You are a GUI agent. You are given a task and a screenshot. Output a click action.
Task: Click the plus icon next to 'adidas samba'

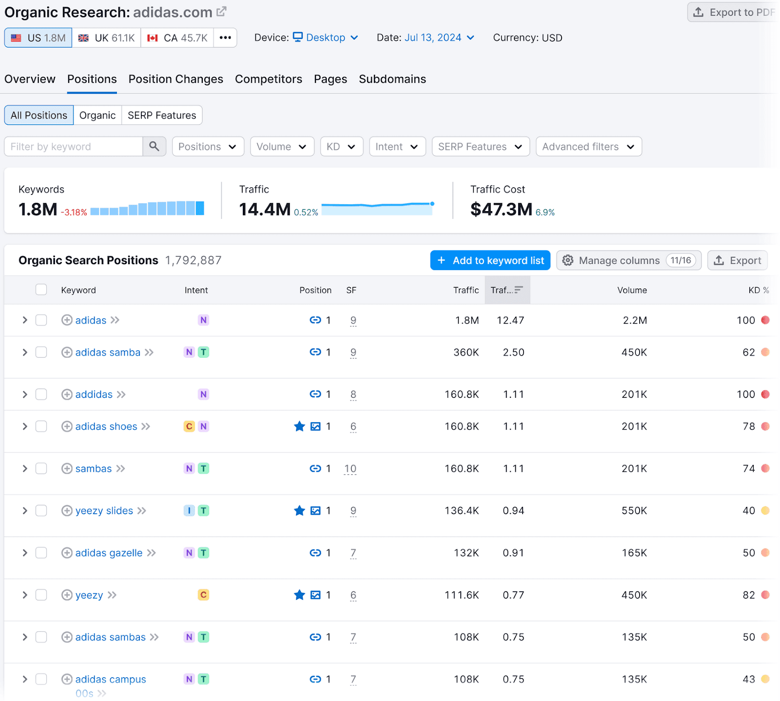pos(66,352)
